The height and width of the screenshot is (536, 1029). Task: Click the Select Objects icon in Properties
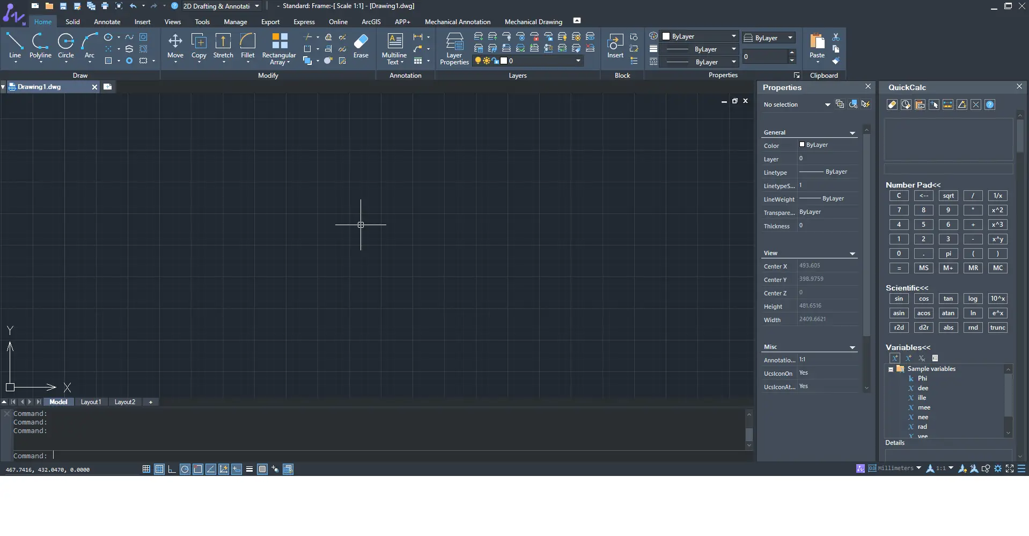853,104
